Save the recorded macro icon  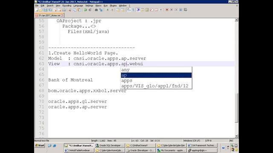pos(186,10)
